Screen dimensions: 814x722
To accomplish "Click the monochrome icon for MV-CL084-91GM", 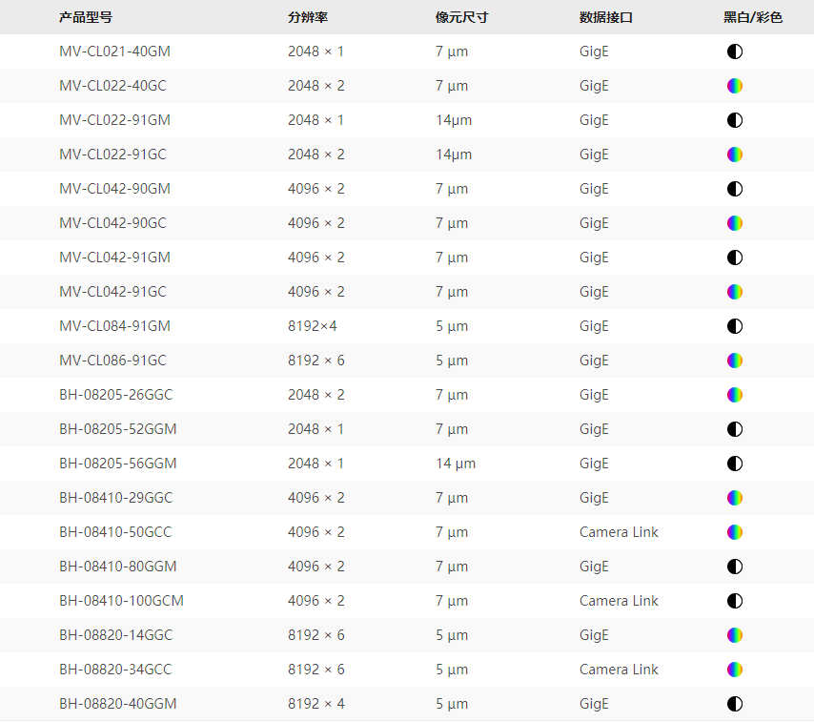I will [x=734, y=326].
